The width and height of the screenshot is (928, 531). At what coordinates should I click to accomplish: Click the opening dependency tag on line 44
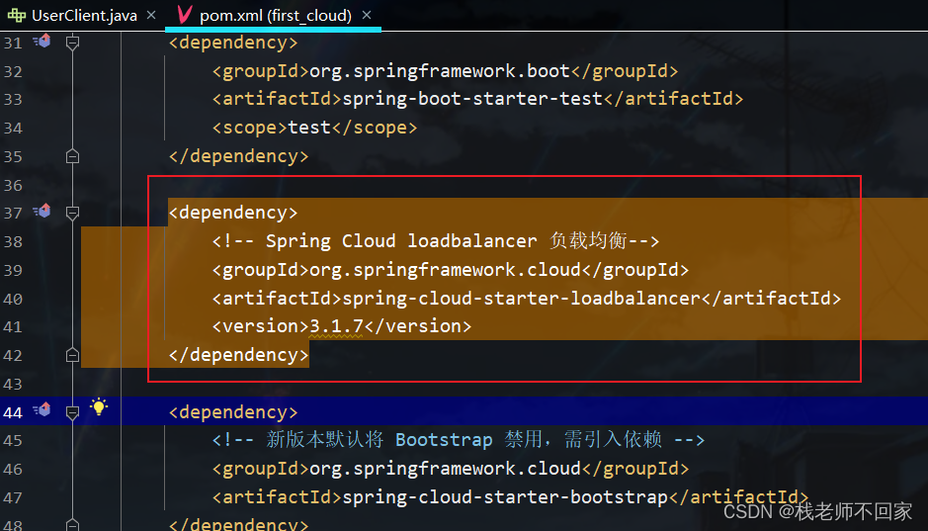[233, 412]
